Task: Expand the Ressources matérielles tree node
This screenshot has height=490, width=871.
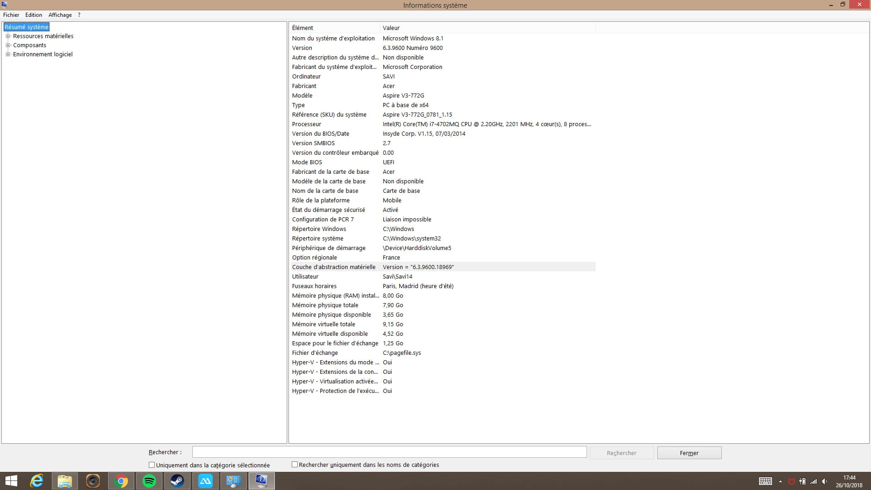Action: (8, 36)
